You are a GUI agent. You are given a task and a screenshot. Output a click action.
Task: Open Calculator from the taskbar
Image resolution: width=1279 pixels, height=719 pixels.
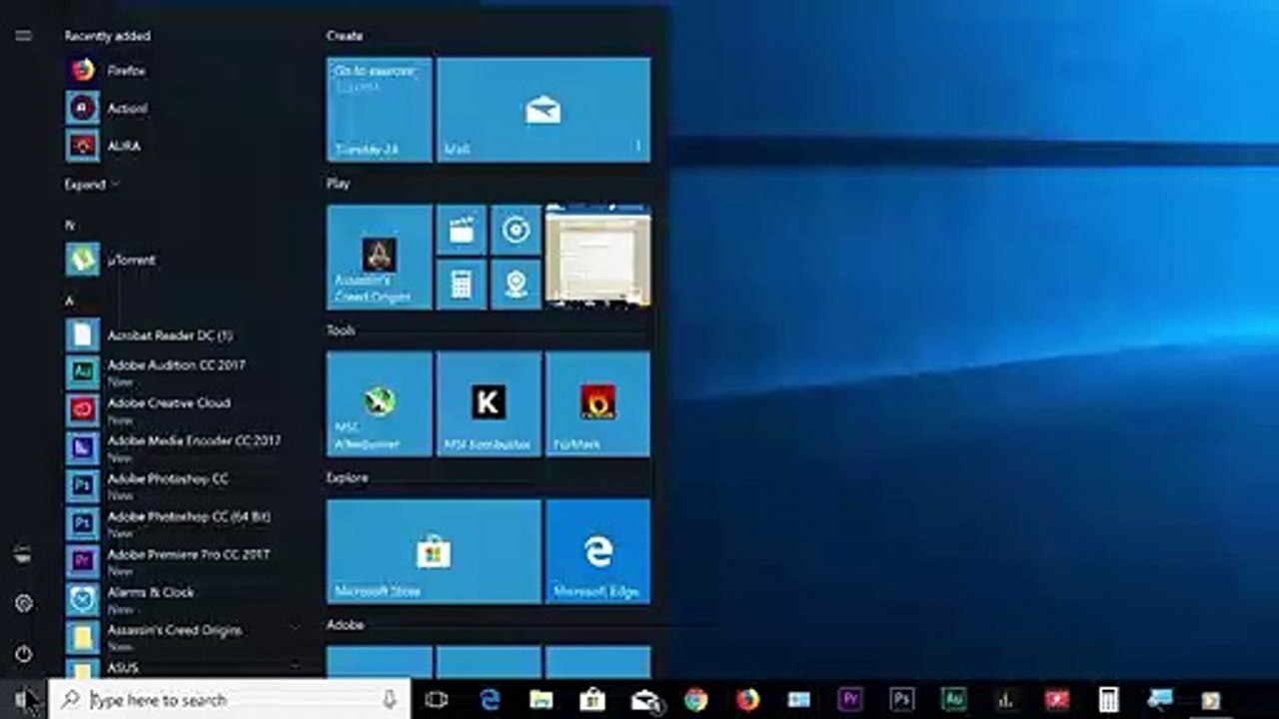pos(1108,700)
